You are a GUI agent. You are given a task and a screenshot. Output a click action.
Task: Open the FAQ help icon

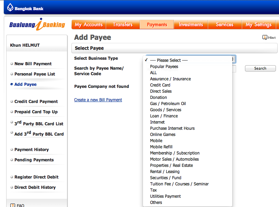13,205
